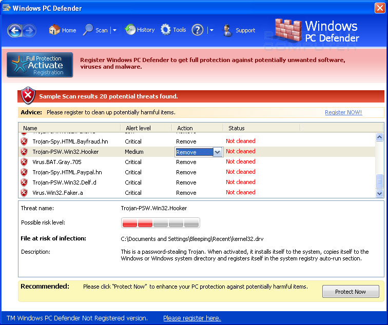
Task: Close the Windows PC Defender window
Action: click(380, 8)
